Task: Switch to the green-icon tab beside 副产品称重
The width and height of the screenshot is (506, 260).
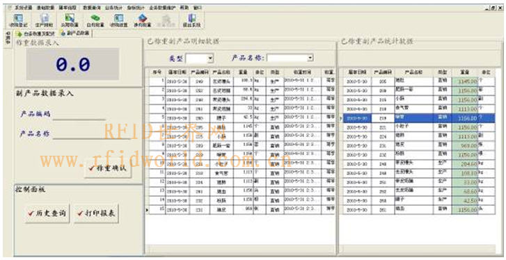Action: (x=35, y=33)
